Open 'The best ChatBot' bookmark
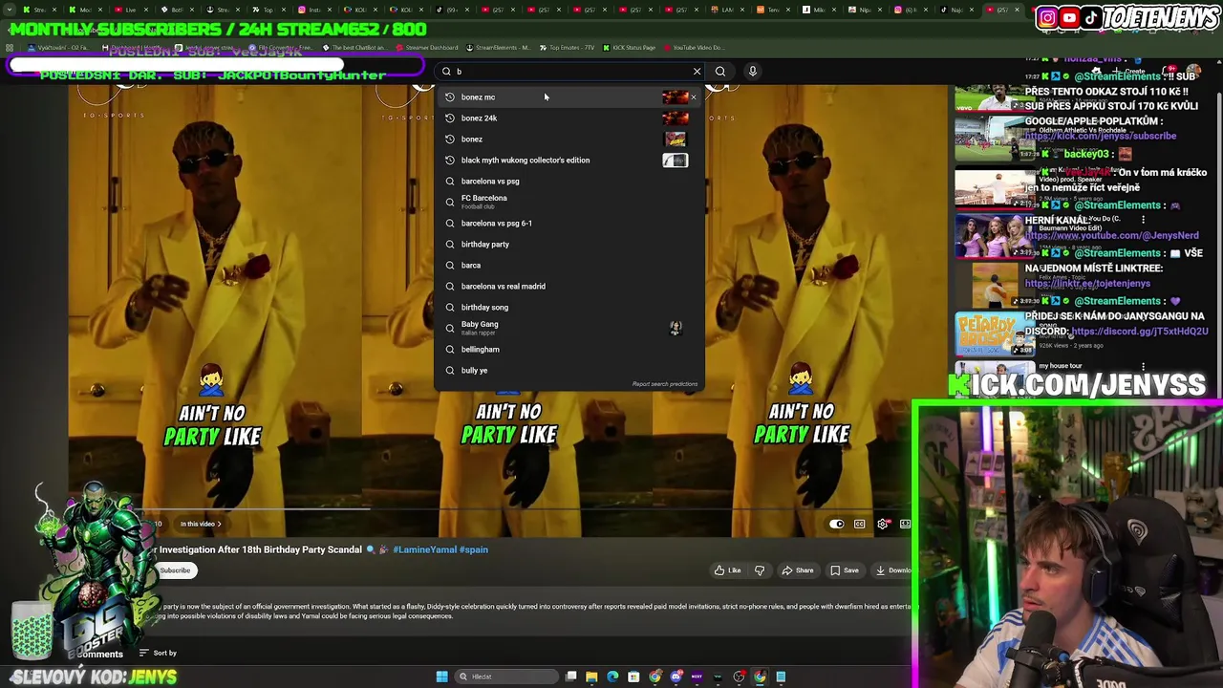The image size is (1223, 688). tap(354, 48)
